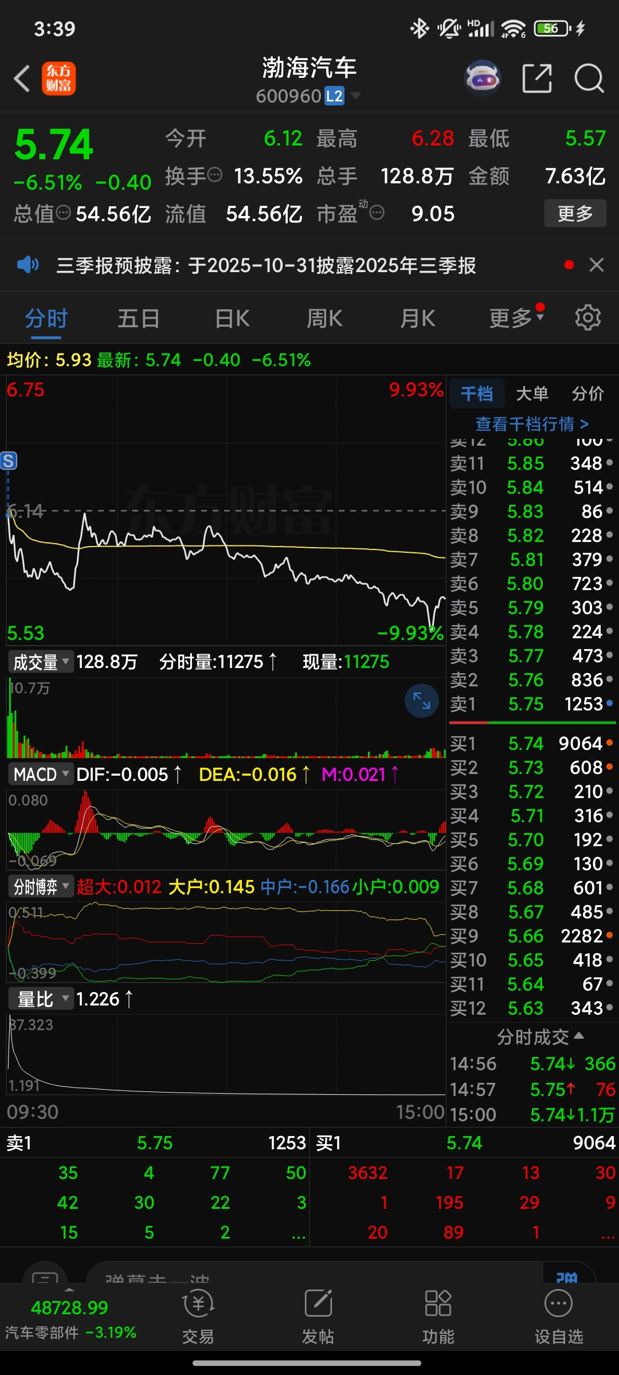619x1375 pixels.
Task: Open the 量比 indicator dropdown
Action: [x=40, y=999]
